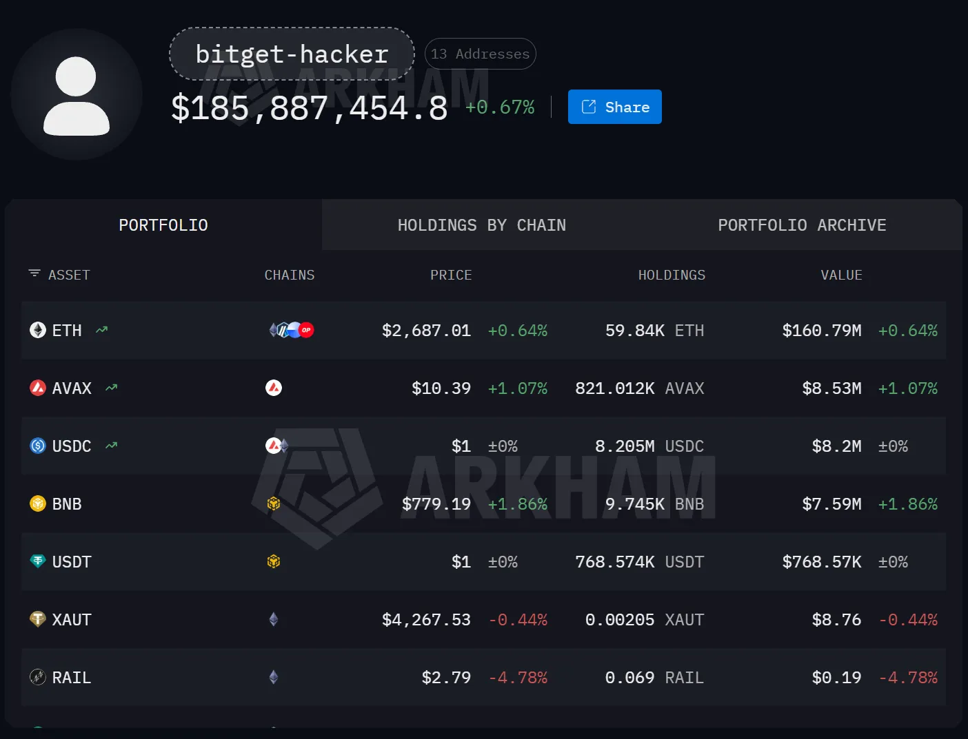Viewport: 968px width, 739px height.
Task: Click the BNB coin icon
Action: 38,504
